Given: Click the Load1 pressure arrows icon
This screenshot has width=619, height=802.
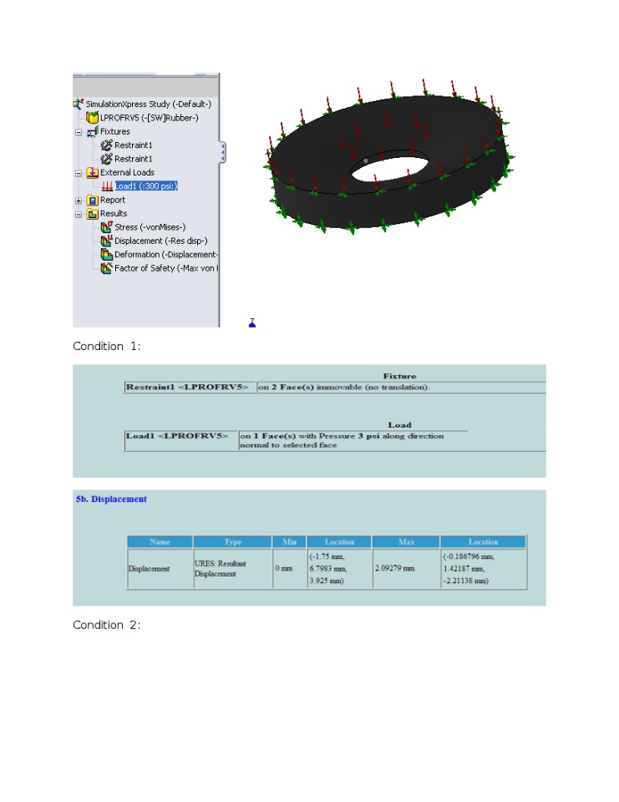Looking at the screenshot, I should (x=107, y=186).
